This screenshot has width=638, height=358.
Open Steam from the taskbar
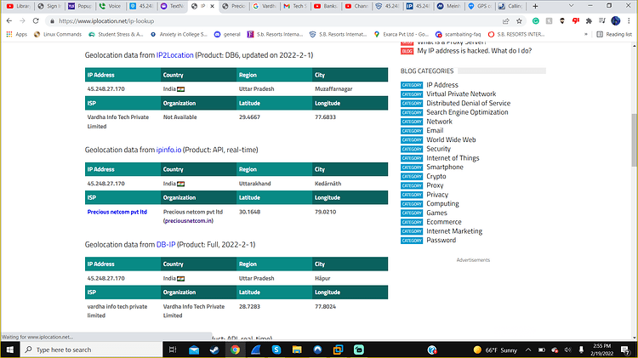[214, 349]
